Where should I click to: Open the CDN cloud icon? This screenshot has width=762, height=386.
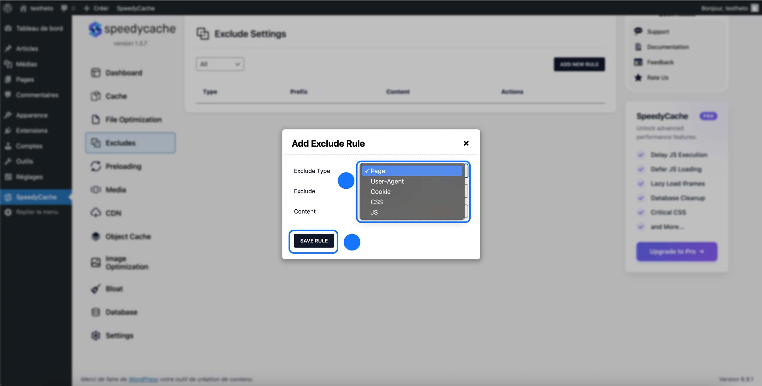(96, 213)
